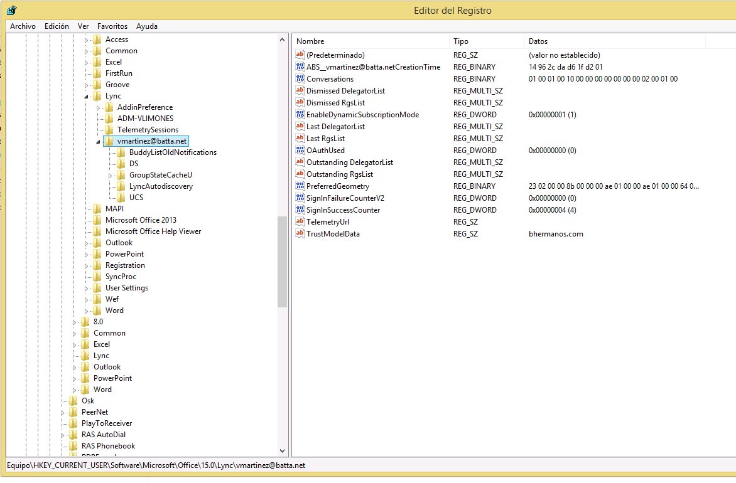Click the folder icon of TelemetrySessions

point(109,130)
